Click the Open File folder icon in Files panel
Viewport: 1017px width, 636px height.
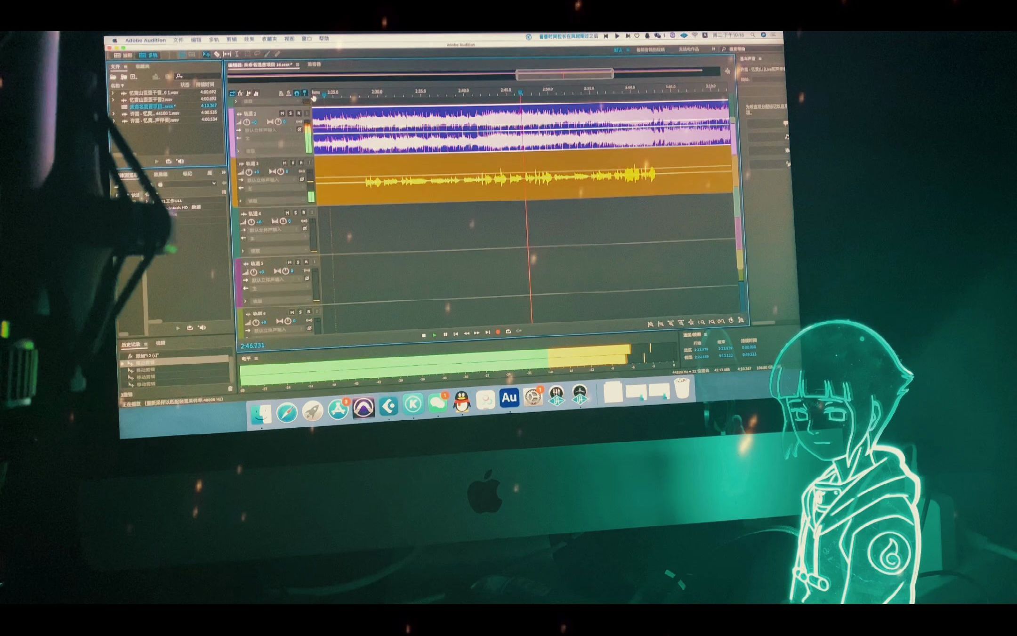tap(113, 77)
